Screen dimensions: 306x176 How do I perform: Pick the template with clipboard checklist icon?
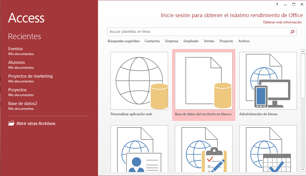[204, 149]
